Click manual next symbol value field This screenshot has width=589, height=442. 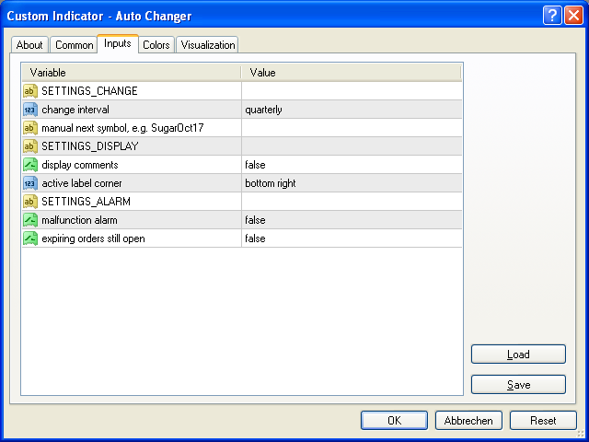(x=351, y=128)
